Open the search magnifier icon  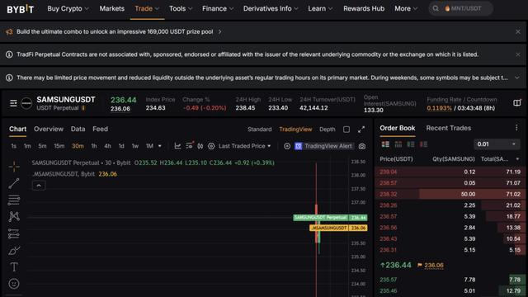436,9
